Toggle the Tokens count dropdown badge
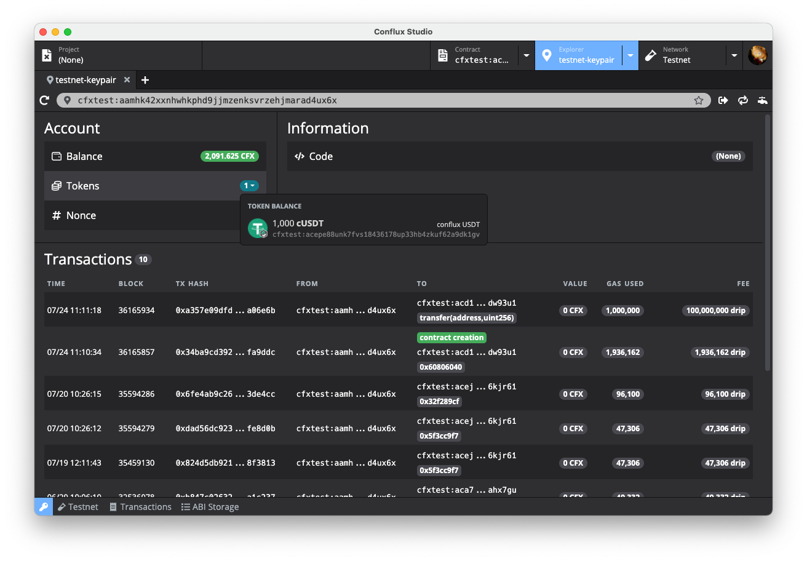Image resolution: width=807 pixels, height=561 pixels. [249, 186]
